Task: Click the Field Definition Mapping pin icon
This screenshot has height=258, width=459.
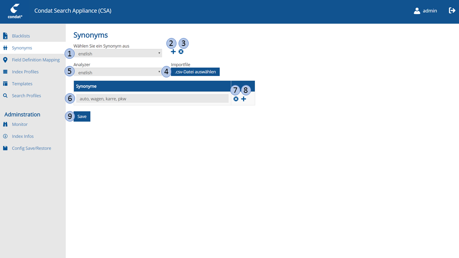Action: 5,59
